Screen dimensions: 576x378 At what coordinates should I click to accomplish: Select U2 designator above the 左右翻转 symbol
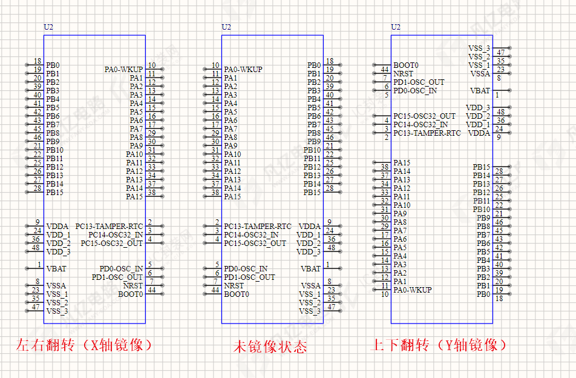click(x=48, y=27)
